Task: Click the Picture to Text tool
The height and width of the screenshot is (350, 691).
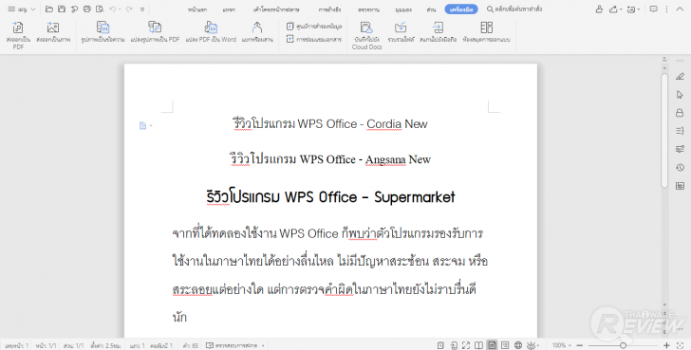Action: coord(103,31)
